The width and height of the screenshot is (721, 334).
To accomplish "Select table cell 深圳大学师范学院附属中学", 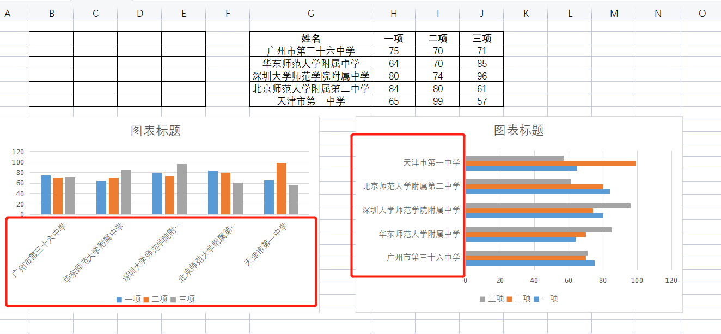I will 310,76.
